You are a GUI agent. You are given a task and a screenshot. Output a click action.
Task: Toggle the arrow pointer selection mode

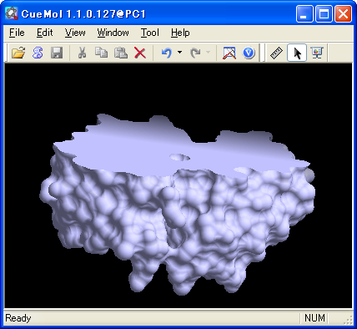point(297,53)
